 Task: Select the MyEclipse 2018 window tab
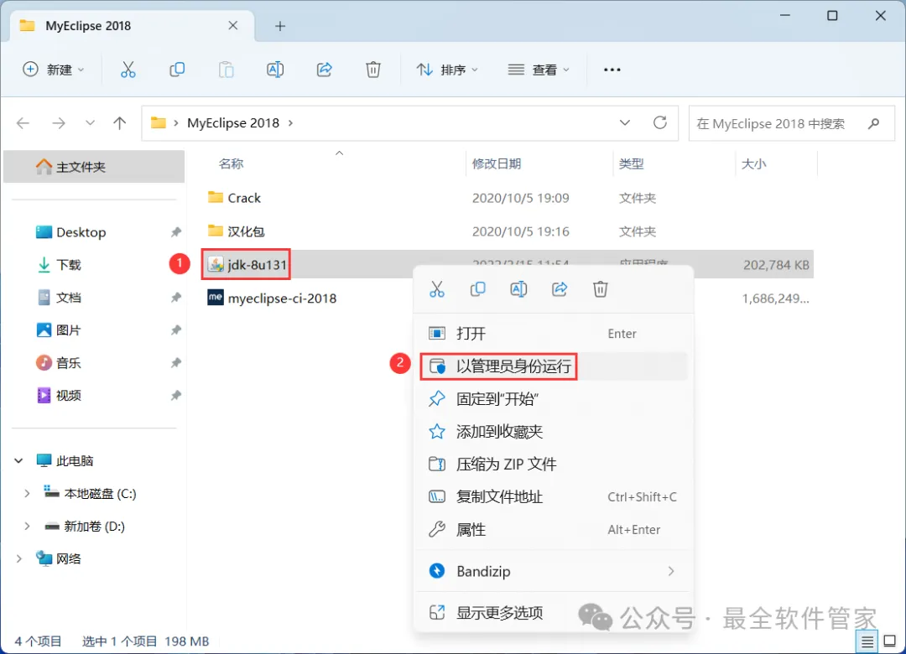pos(132,26)
